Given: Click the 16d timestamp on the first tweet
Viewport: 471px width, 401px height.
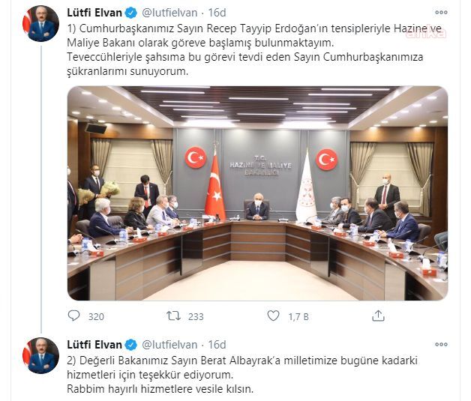Looking at the screenshot, I should pyautogui.click(x=217, y=13).
